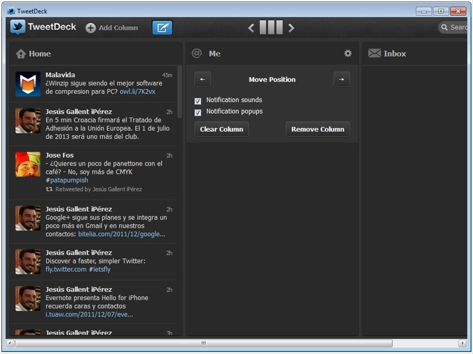Click the search magnifier icon
The width and height of the screenshot is (473, 354).
coord(444,27)
